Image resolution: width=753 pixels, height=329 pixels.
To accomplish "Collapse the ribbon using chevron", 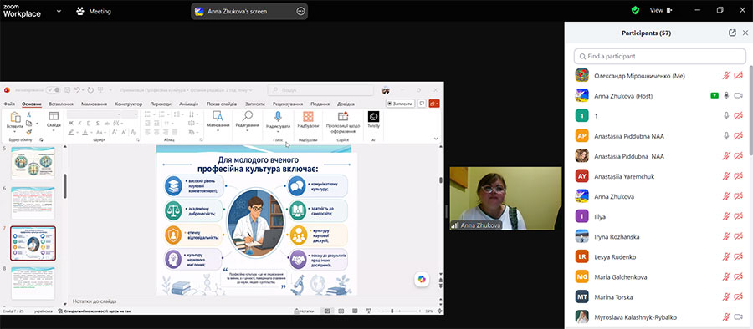I will click(436, 139).
